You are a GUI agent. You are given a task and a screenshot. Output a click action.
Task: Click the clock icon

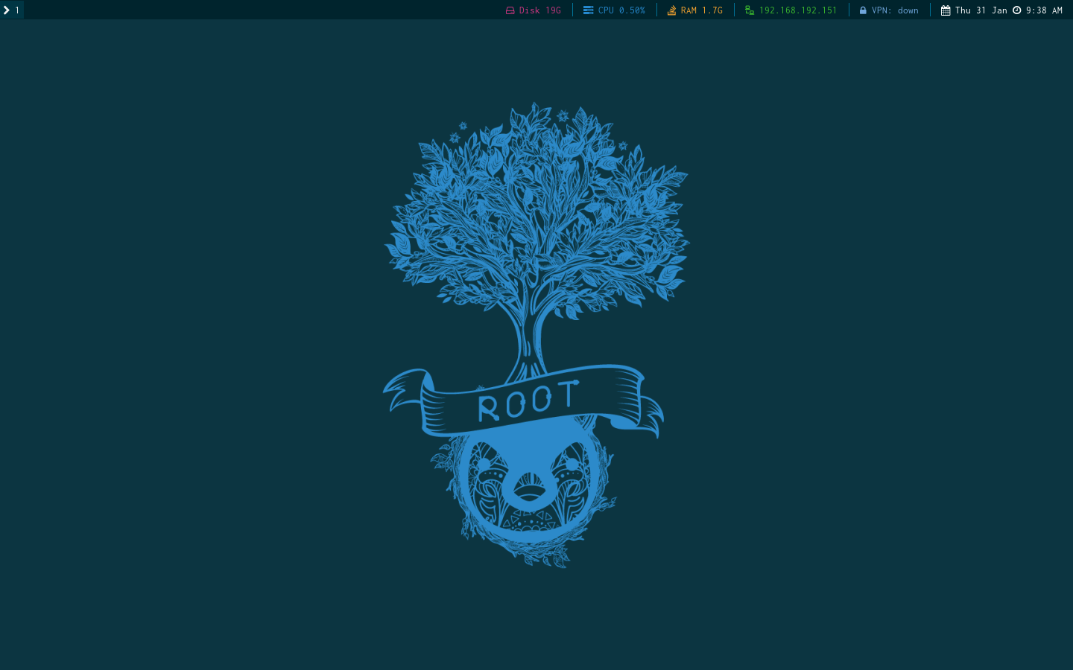(x=1016, y=10)
